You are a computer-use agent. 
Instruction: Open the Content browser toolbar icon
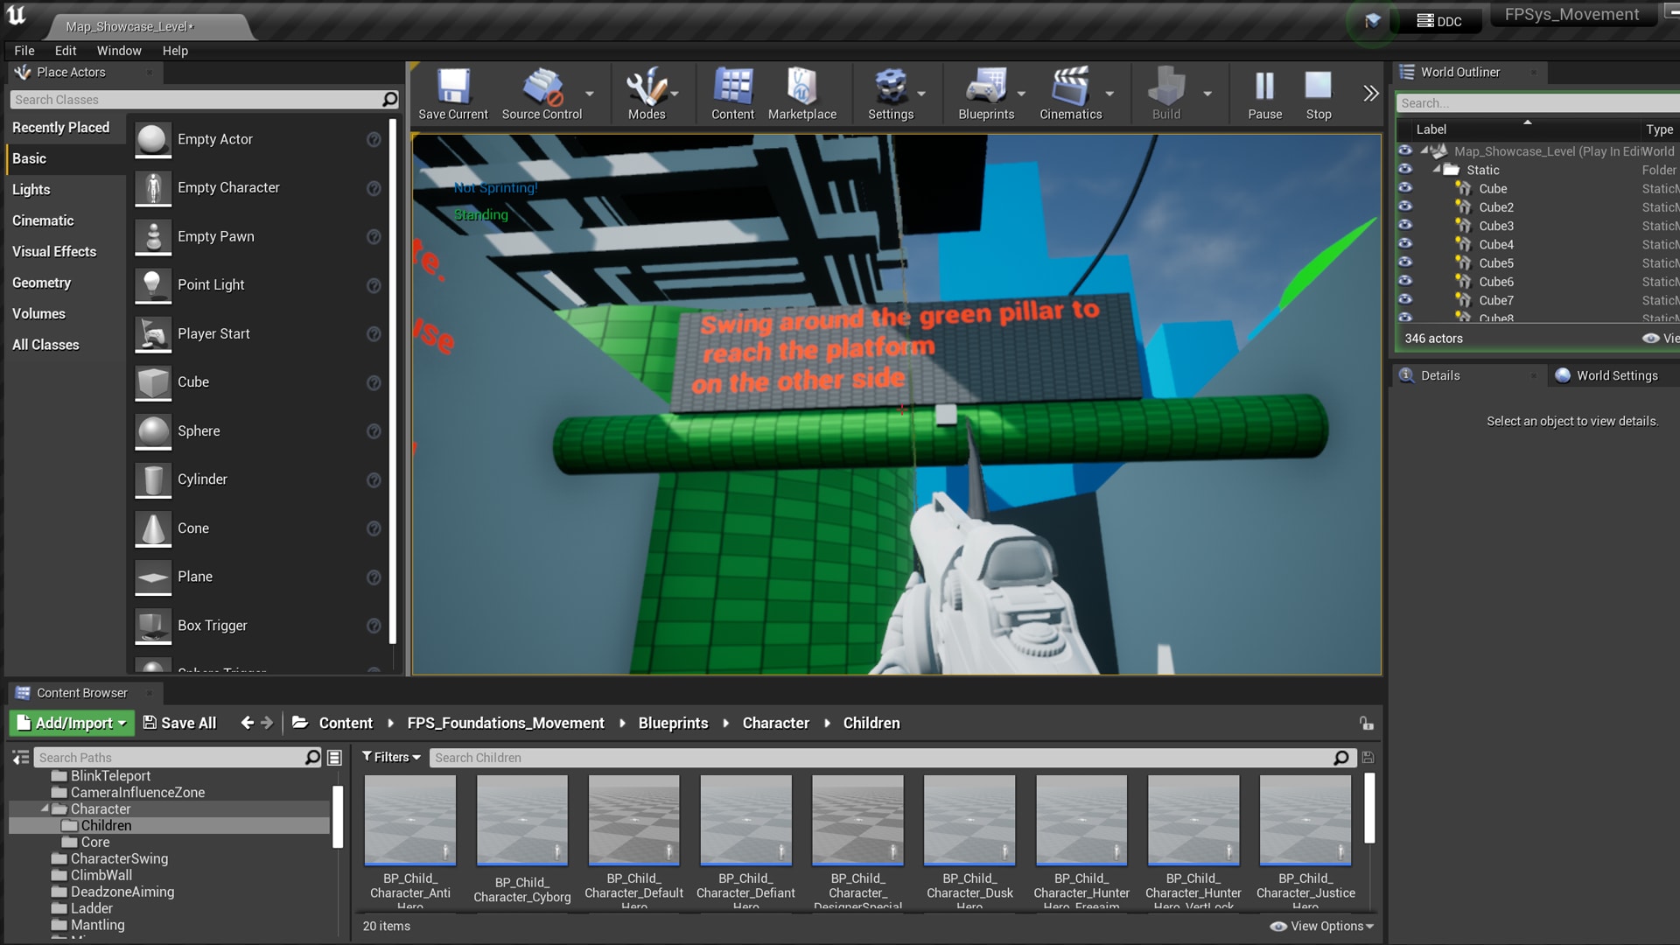pos(732,87)
